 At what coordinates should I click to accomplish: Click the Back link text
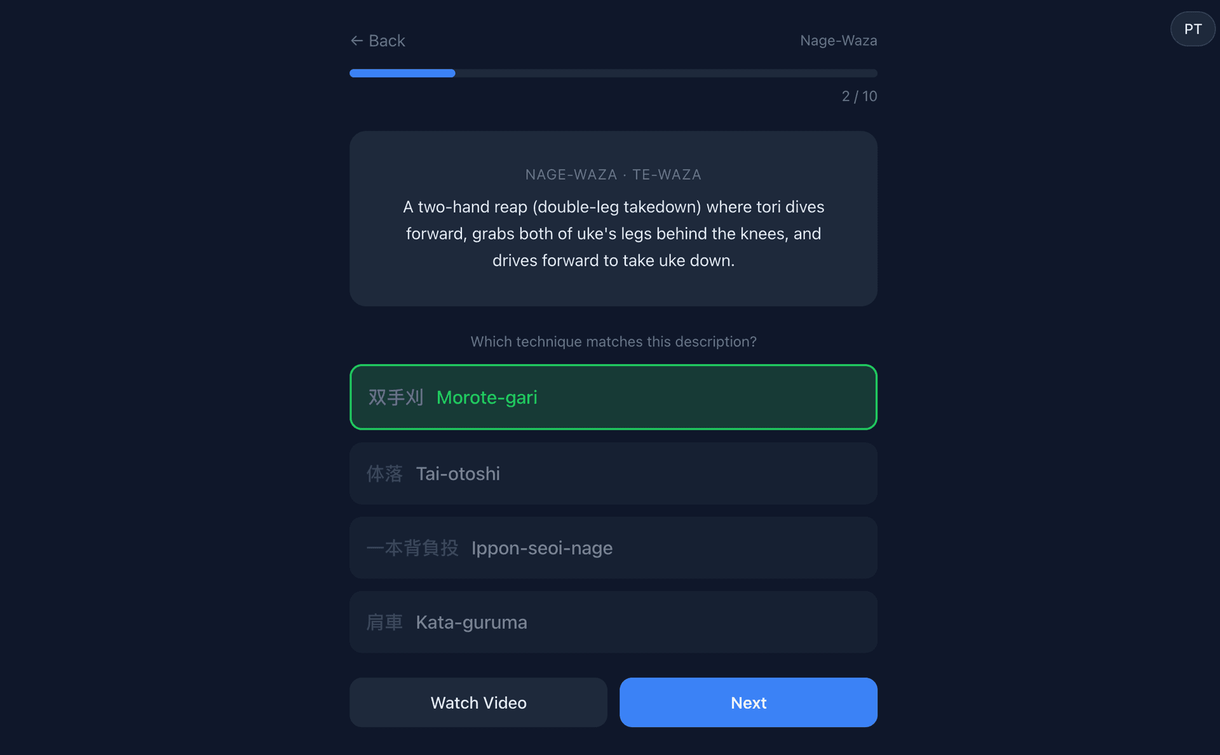386,40
